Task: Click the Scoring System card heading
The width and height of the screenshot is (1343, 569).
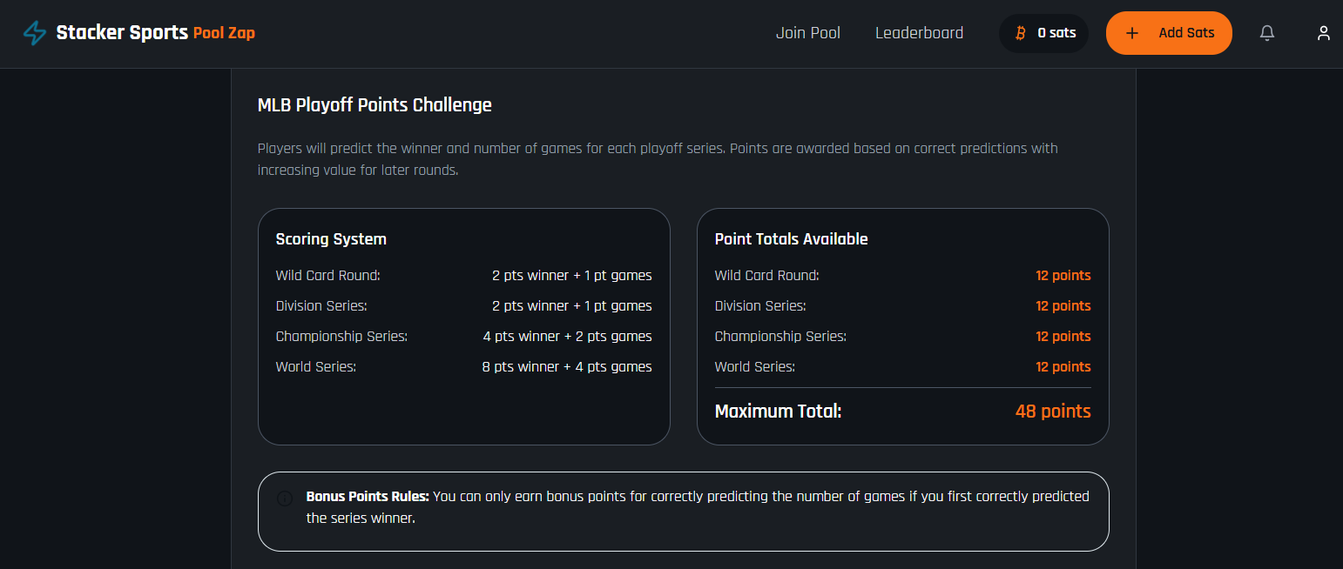Action: [331, 239]
